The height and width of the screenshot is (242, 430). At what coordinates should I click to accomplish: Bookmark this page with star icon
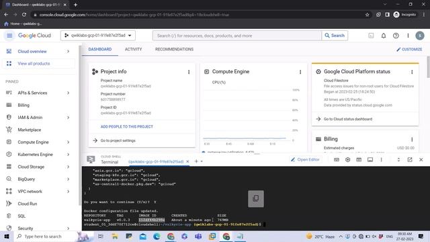point(368,15)
